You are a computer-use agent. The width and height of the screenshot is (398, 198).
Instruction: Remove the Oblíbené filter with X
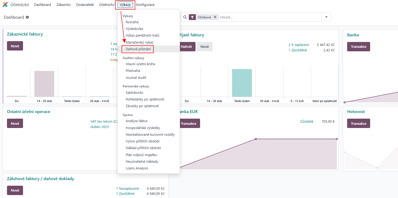[215, 17]
